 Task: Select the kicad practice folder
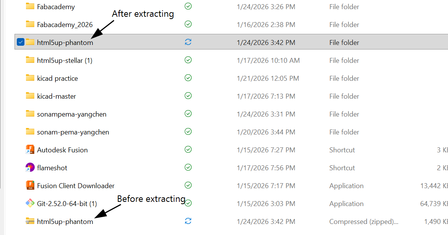point(57,78)
